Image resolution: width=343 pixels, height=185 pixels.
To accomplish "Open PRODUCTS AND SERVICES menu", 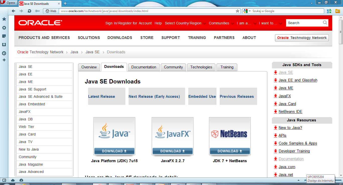I will click(x=44, y=38).
